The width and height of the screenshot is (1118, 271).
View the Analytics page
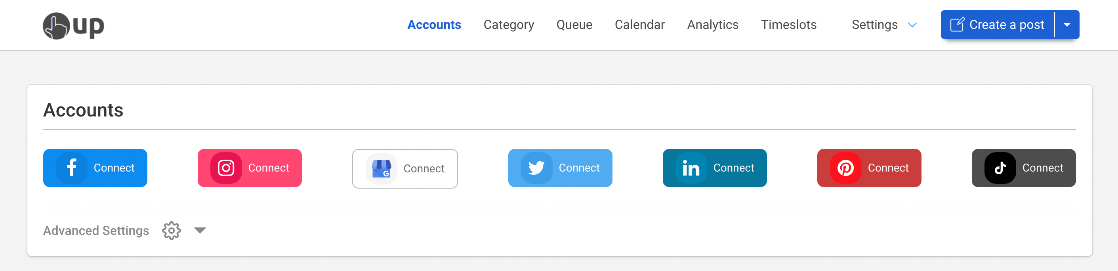point(713,25)
